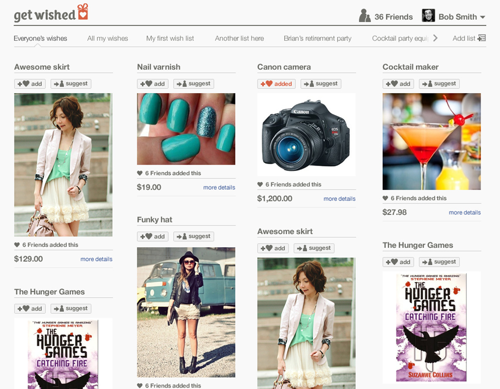500x389 pixels.
Task: Select the Cocktail party list tab
Action: (400, 38)
